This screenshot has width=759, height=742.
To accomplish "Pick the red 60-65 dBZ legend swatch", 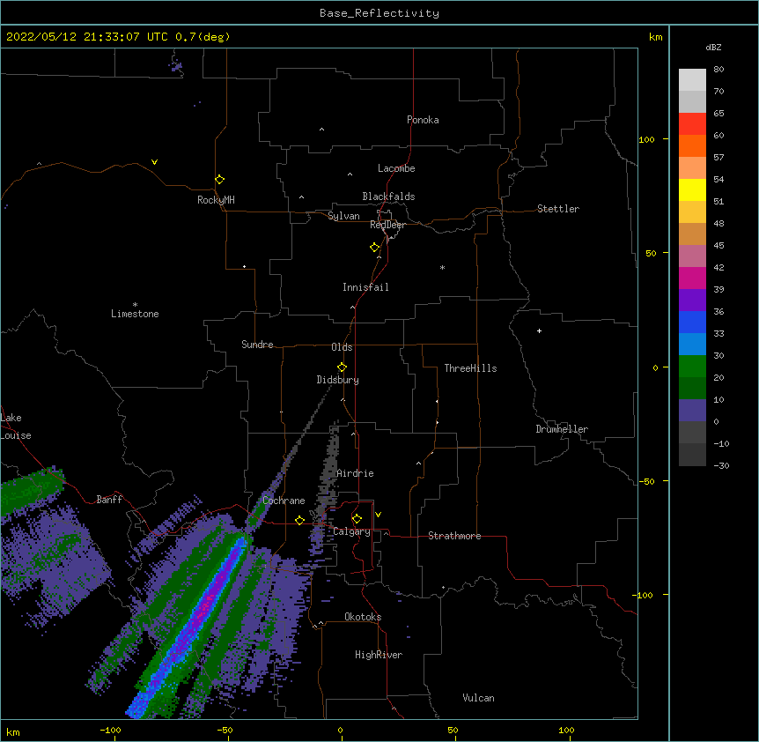I will tap(692, 123).
